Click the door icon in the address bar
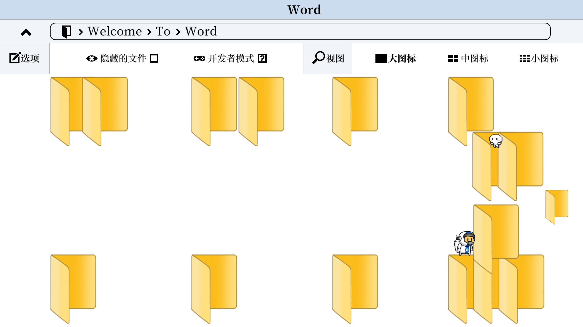Viewport: 583px width, 327px height. (67, 31)
